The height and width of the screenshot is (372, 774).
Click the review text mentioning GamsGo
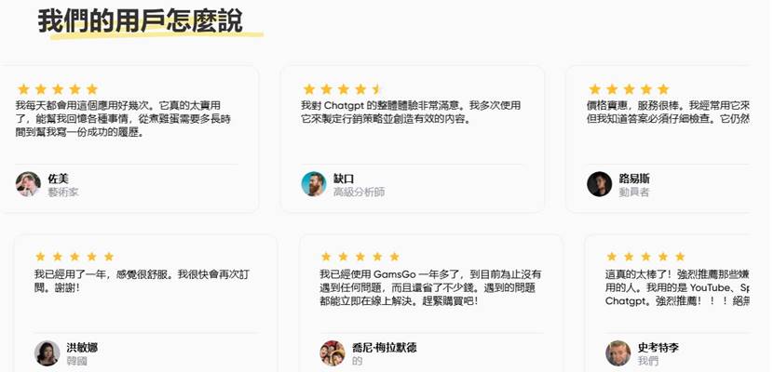pos(430,287)
